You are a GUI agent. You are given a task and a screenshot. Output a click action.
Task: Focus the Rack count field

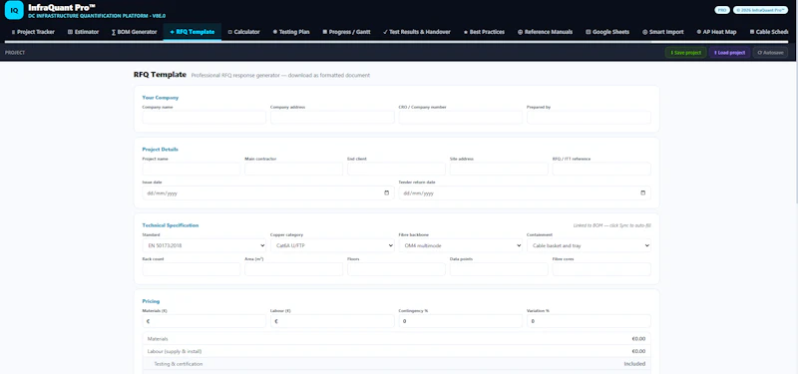click(x=192, y=269)
